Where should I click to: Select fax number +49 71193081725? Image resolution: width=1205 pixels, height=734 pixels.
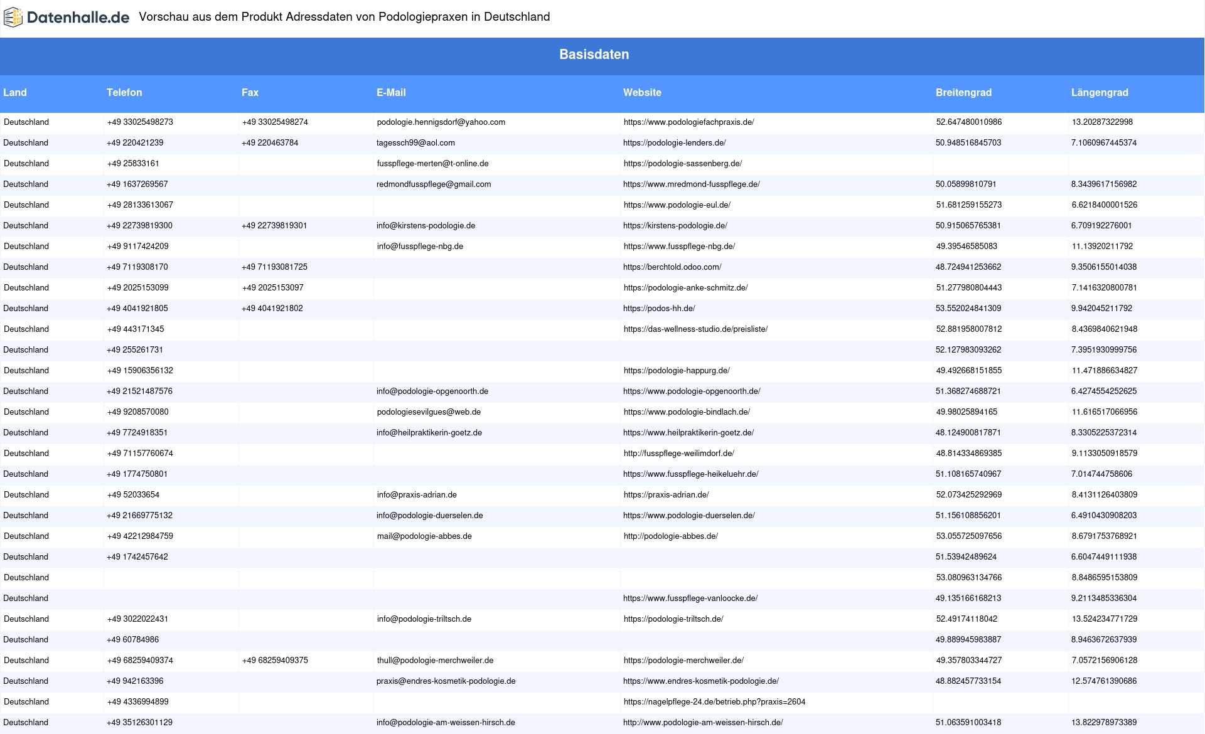click(274, 267)
